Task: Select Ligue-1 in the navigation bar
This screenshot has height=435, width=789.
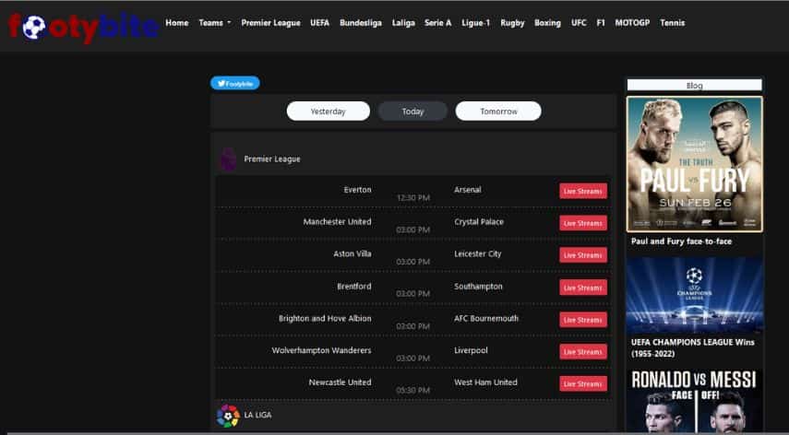Action: click(x=475, y=23)
